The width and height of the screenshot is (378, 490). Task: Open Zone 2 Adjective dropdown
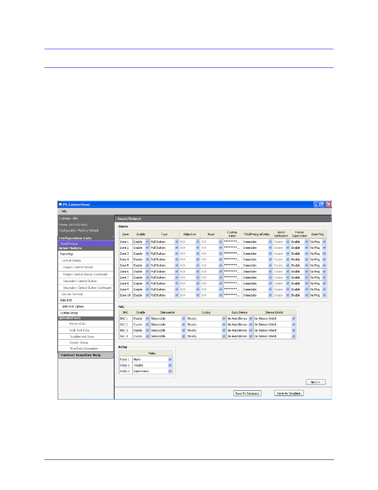[198, 248]
